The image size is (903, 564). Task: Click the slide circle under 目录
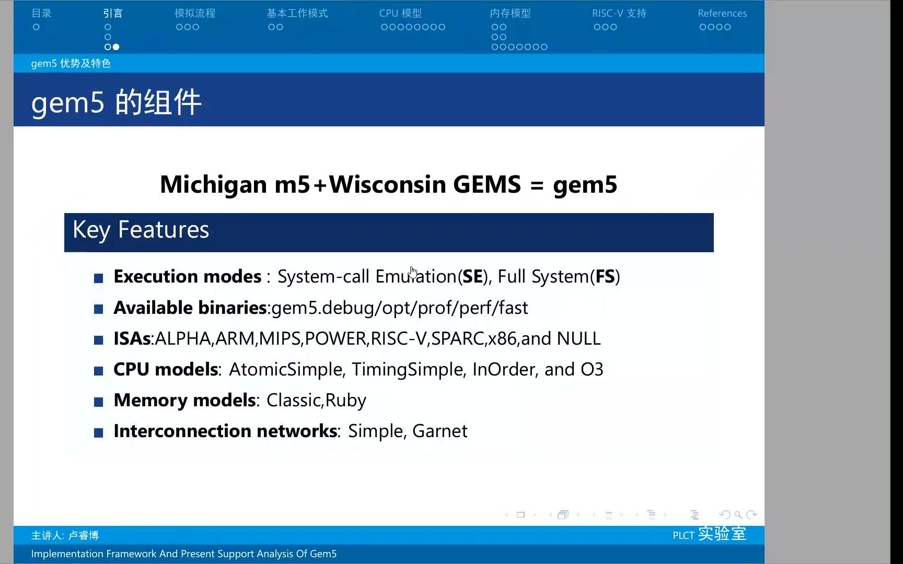[x=36, y=27]
